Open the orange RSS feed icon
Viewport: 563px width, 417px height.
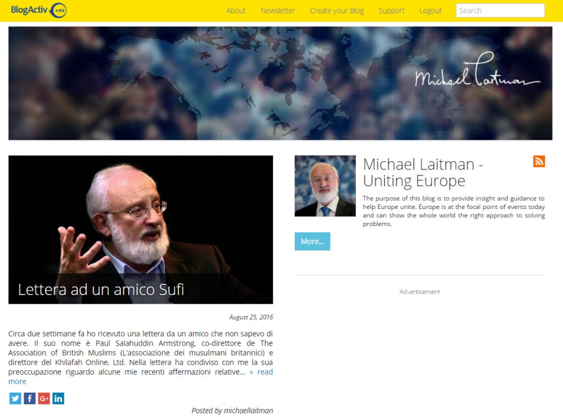pos(539,161)
